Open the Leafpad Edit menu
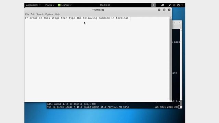Image resolution: width=219 pixels, height=123 pixels. pyautogui.click(x=33, y=14)
